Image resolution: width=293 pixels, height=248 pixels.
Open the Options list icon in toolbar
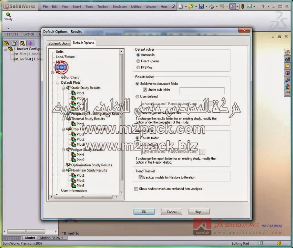coord(249,7)
